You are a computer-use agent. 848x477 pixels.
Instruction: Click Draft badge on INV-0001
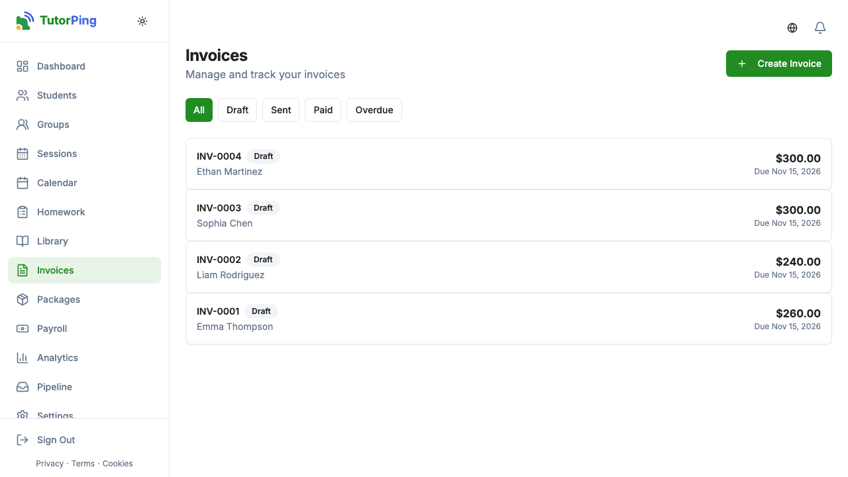click(261, 311)
